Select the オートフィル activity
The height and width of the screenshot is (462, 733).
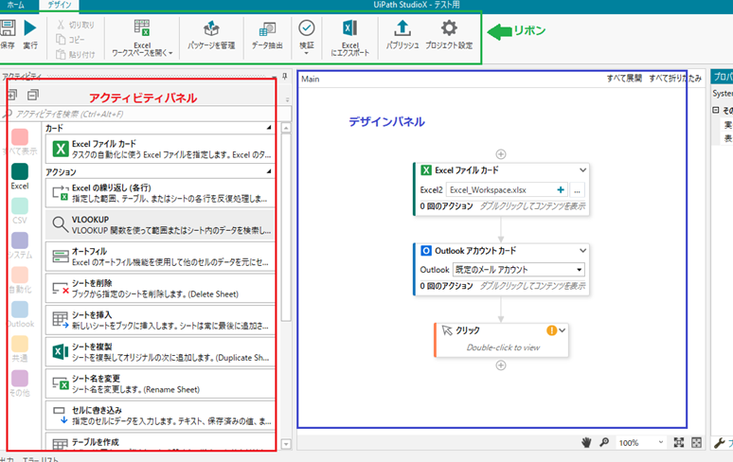pyautogui.click(x=160, y=257)
